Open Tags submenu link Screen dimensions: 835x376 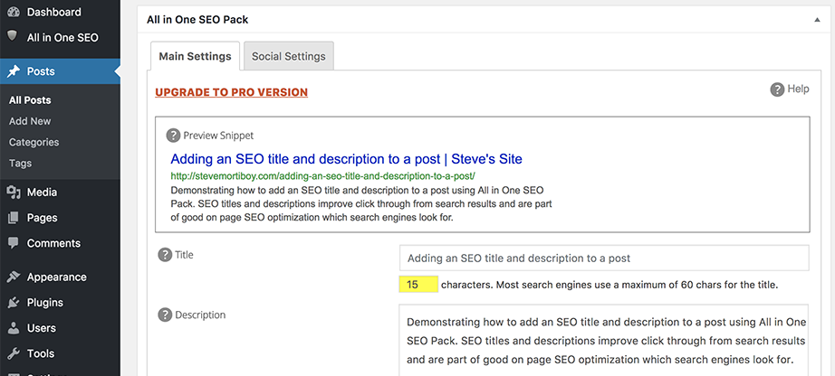tap(20, 164)
